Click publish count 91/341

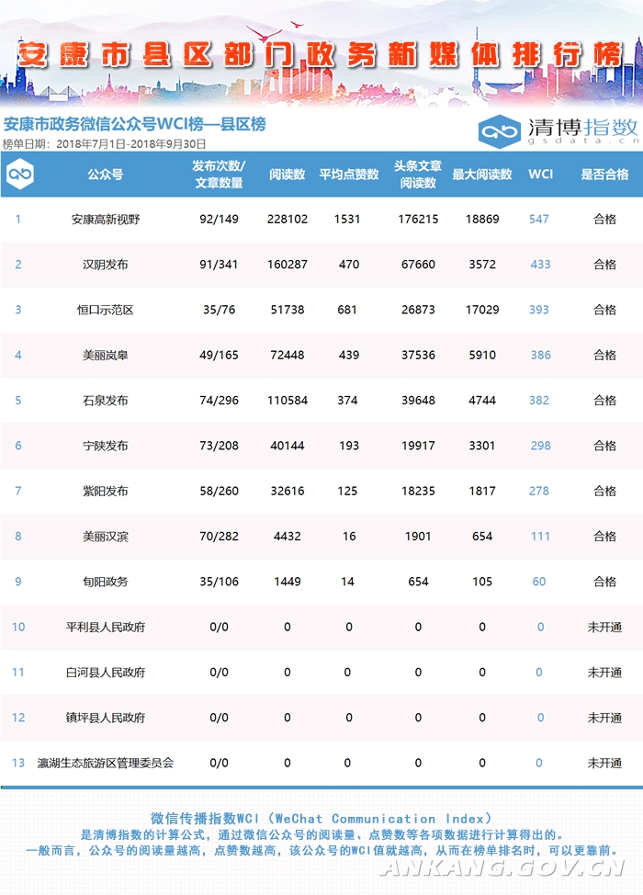point(220,265)
